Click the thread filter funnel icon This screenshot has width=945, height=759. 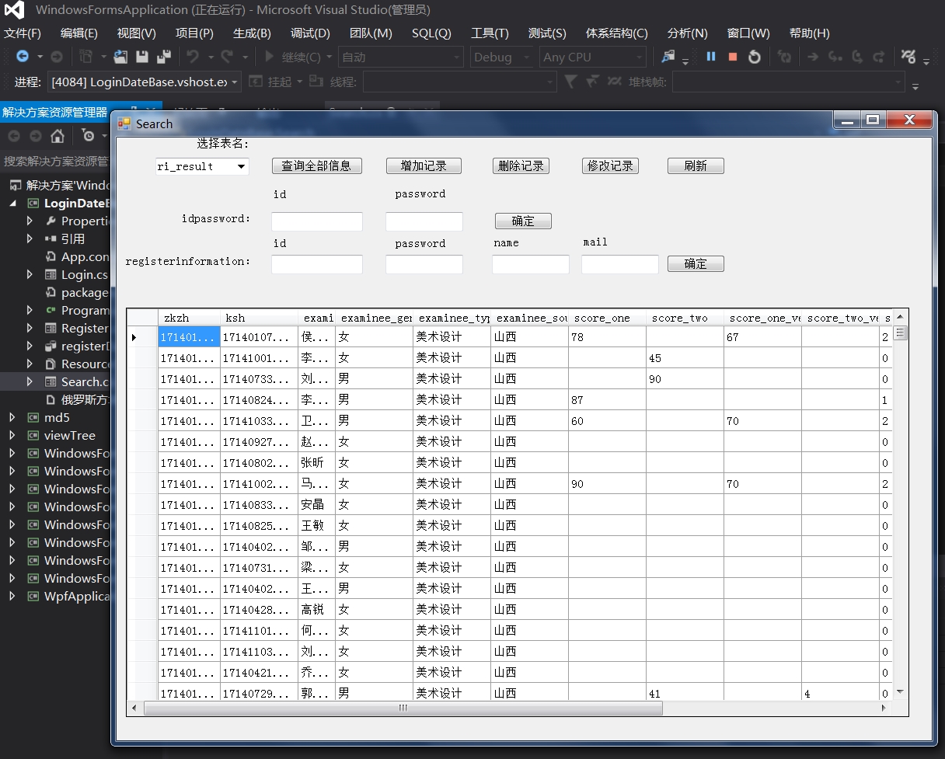[570, 82]
